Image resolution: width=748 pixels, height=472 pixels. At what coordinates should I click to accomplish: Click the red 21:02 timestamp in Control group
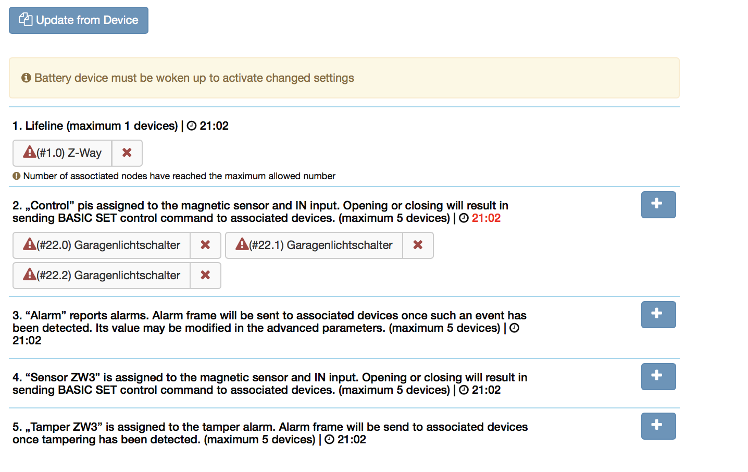coord(486,218)
